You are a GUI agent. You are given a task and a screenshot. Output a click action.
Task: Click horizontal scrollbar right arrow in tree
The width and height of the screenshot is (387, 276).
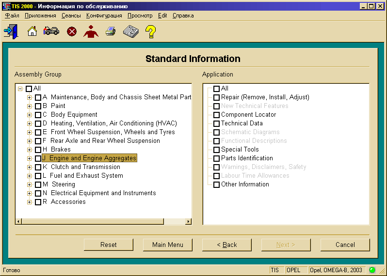(x=188, y=221)
